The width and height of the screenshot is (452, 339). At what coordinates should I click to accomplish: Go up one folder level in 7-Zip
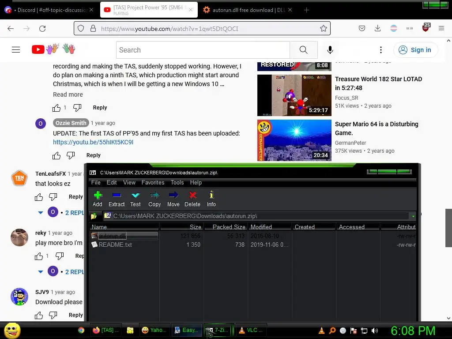pyautogui.click(x=94, y=216)
